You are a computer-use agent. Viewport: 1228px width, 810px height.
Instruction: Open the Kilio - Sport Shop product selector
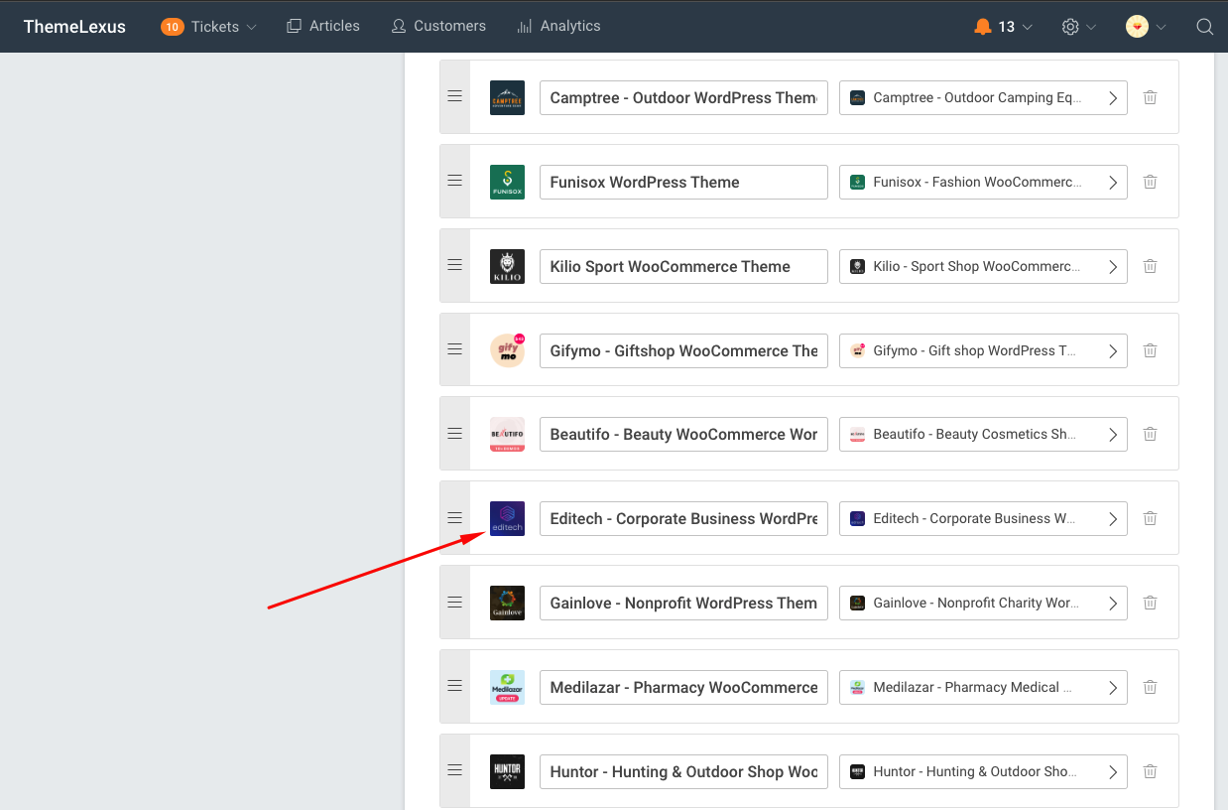pos(983,266)
